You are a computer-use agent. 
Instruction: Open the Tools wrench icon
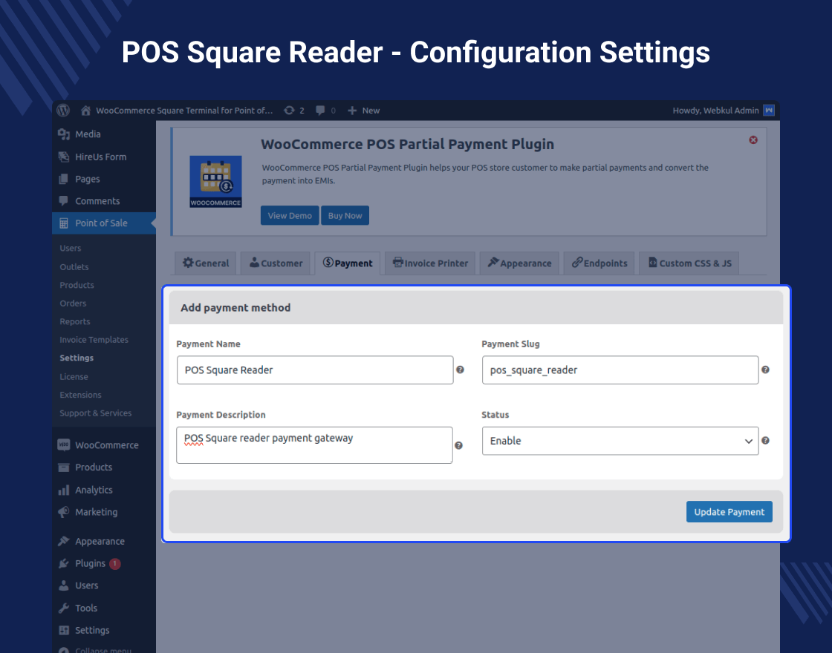pyautogui.click(x=65, y=608)
